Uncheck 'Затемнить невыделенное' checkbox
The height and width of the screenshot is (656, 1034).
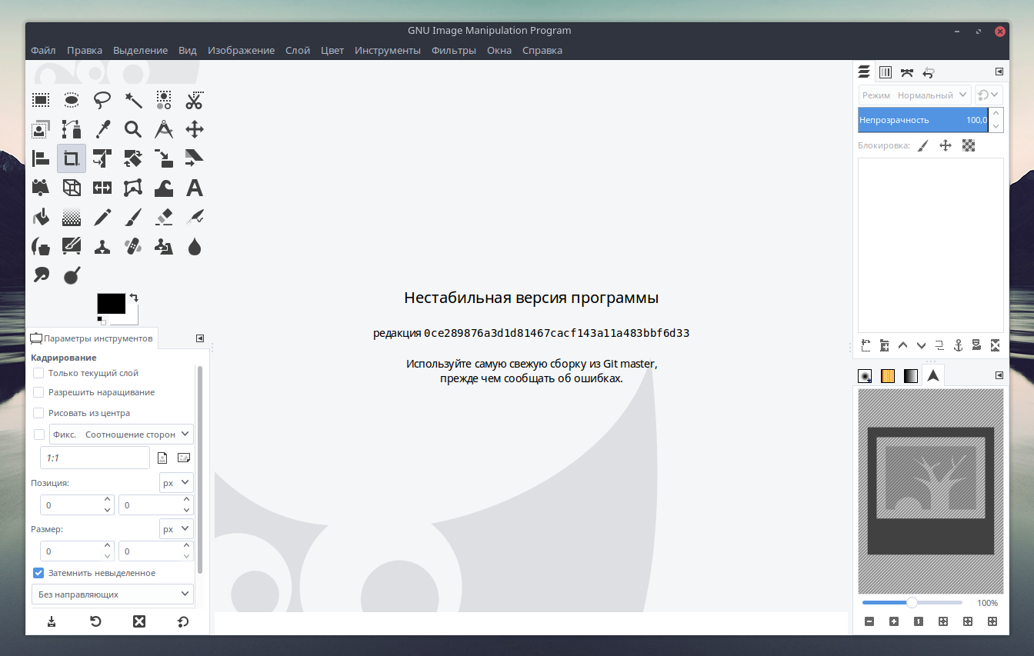tap(38, 573)
